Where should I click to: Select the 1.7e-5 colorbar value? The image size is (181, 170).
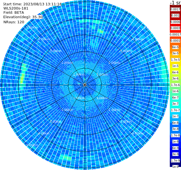coord(175,60)
